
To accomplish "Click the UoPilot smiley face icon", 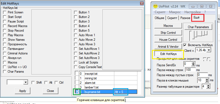I will tap(155, 6).
